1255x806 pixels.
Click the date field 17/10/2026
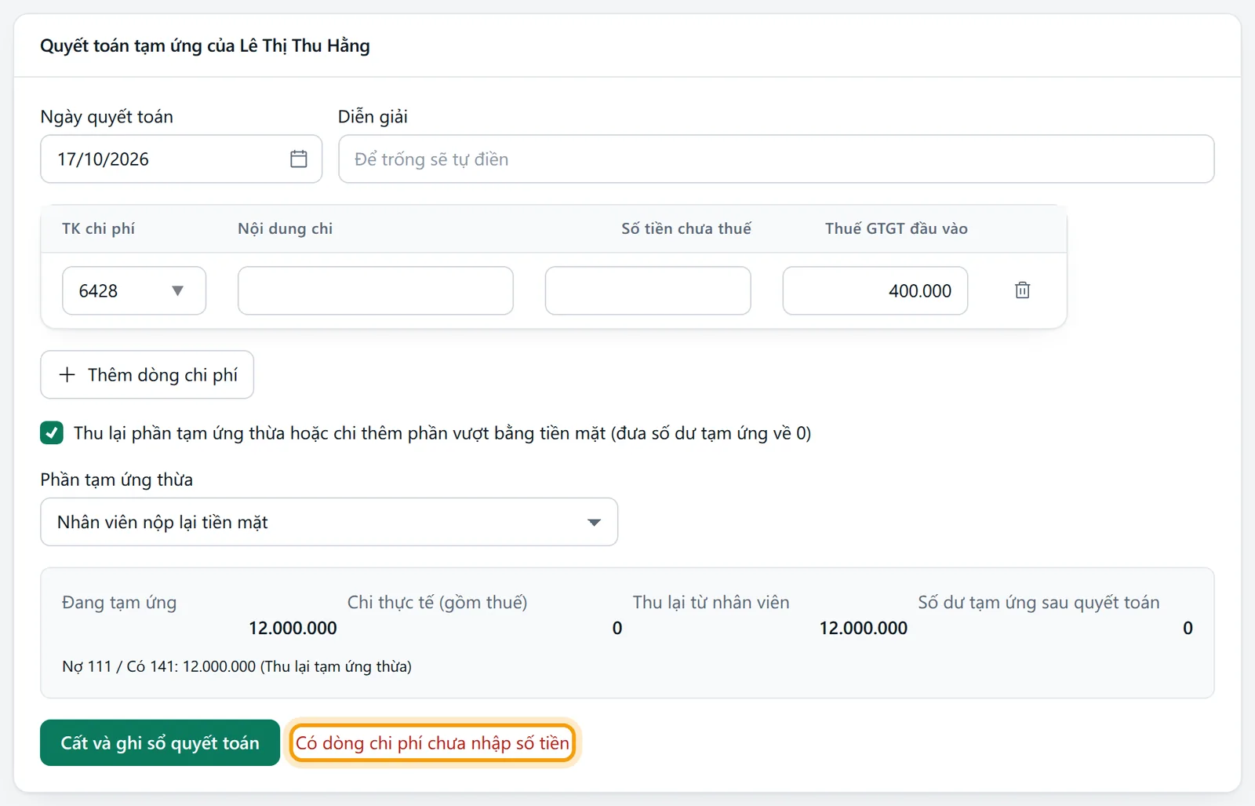[x=181, y=159]
